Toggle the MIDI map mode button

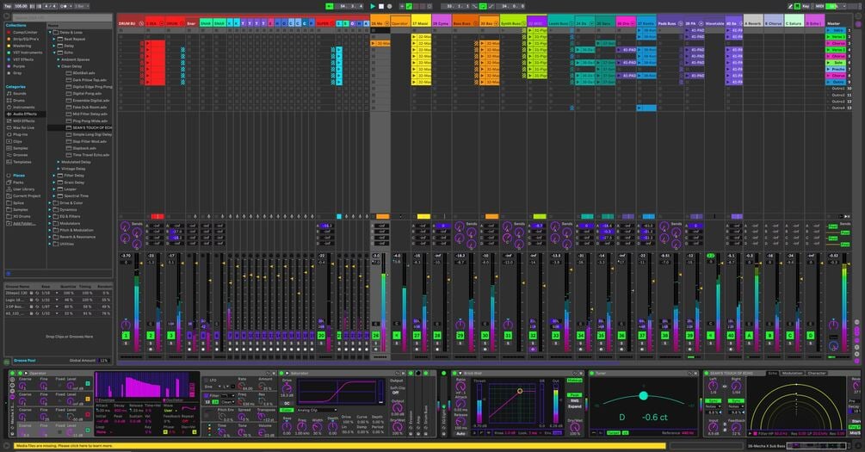[819, 6]
